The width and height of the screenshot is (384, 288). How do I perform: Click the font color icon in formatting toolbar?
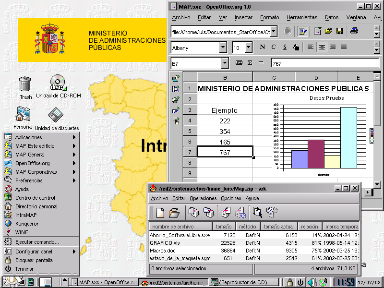(x=296, y=47)
